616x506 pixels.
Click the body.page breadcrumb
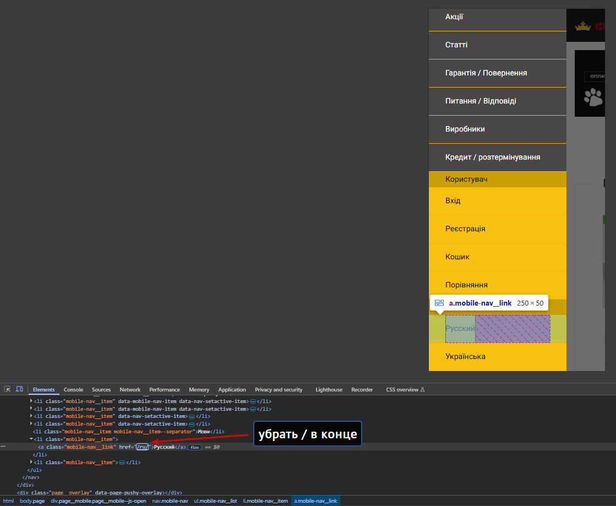point(32,501)
